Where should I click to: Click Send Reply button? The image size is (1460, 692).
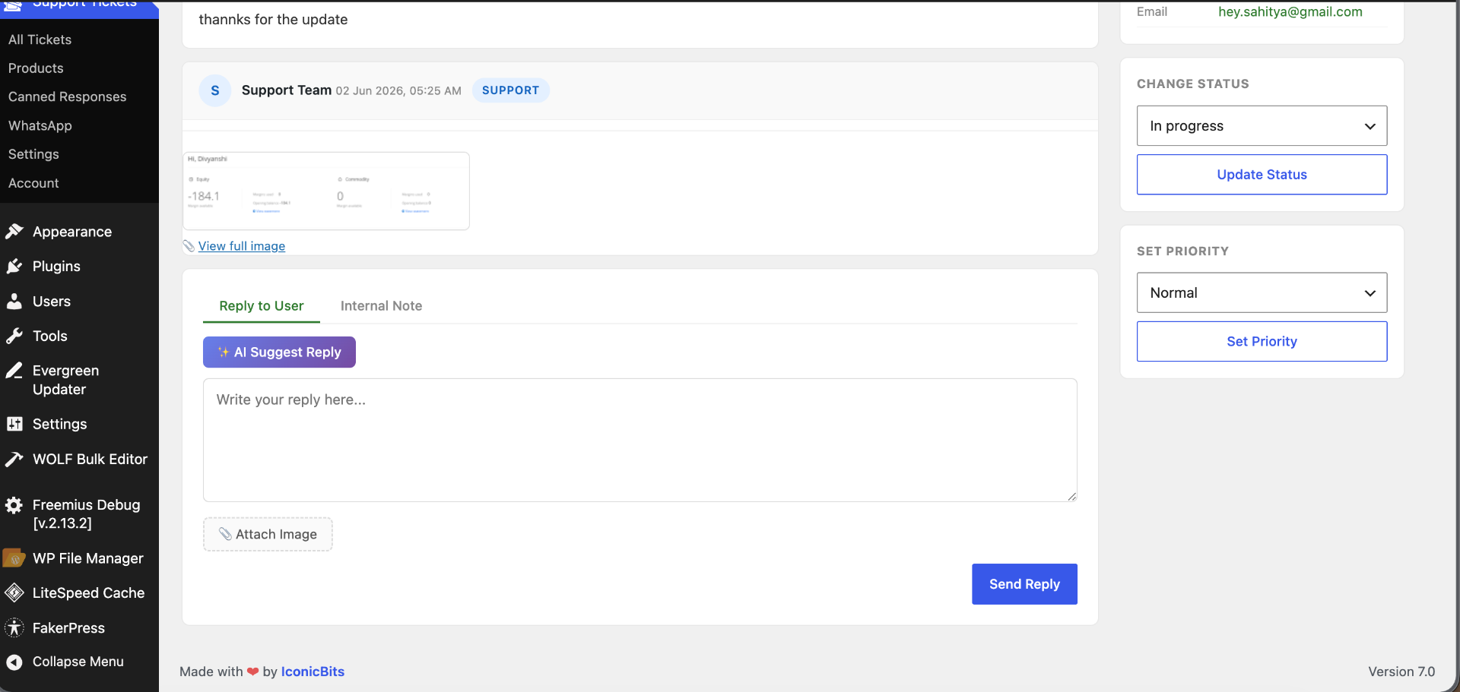tap(1024, 584)
